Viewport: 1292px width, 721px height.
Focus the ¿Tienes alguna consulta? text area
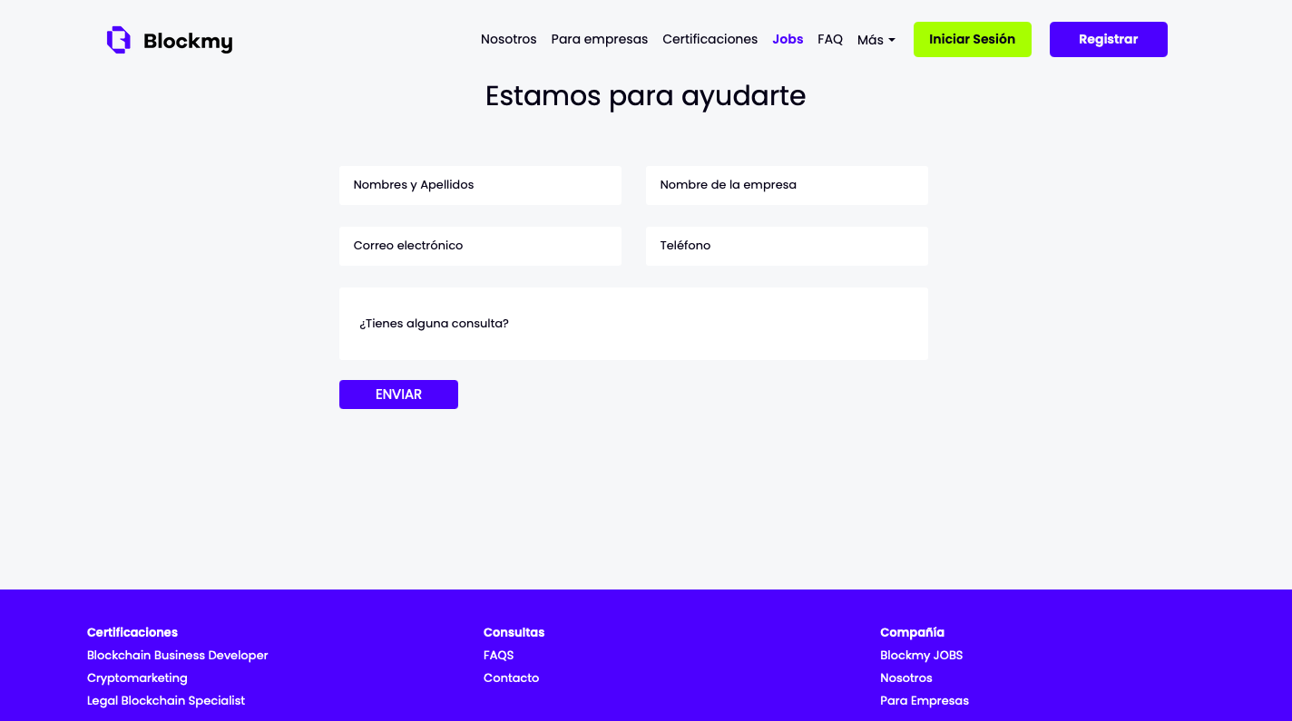click(633, 324)
